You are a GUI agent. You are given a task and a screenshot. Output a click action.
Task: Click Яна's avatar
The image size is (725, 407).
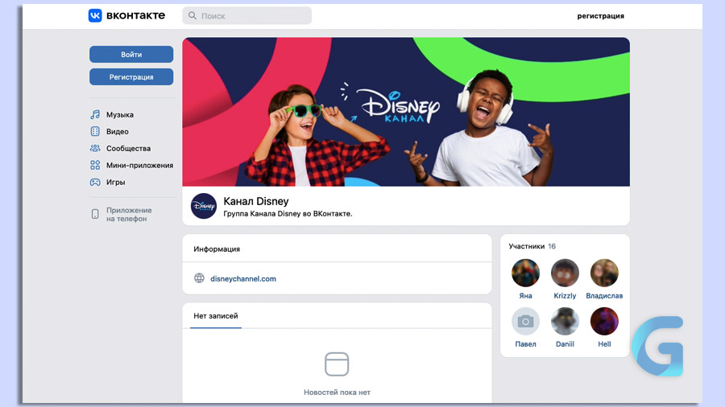click(525, 273)
